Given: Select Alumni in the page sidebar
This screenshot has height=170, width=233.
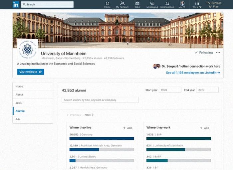Looking at the screenshot, I should click(33, 111).
